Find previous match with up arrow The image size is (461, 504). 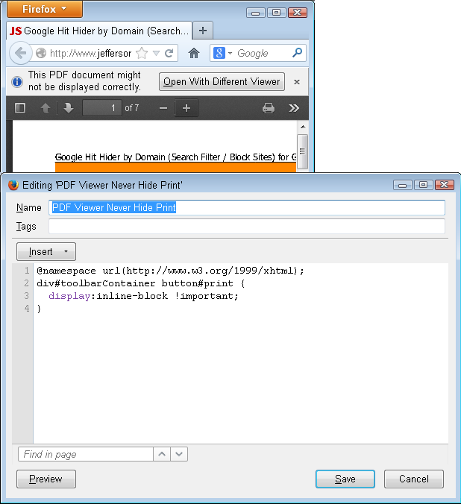pyautogui.click(x=162, y=454)
